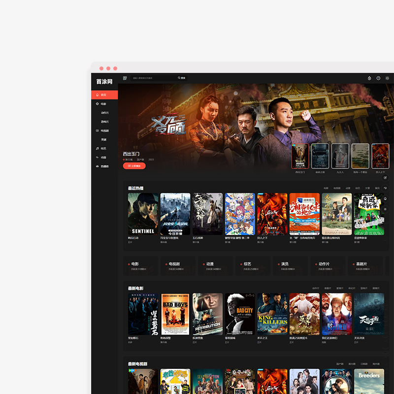Viewport: 394px width, 394px height.
Task: Open the Sentinel poster in 最近热播
Action: [143, 214]
